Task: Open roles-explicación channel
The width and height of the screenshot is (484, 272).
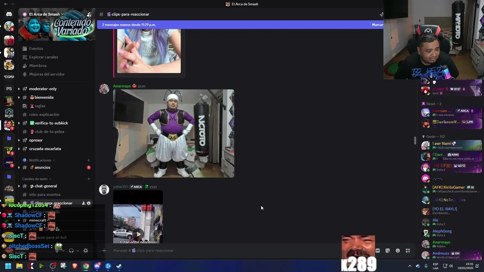Action: click(x=57, y=114)
